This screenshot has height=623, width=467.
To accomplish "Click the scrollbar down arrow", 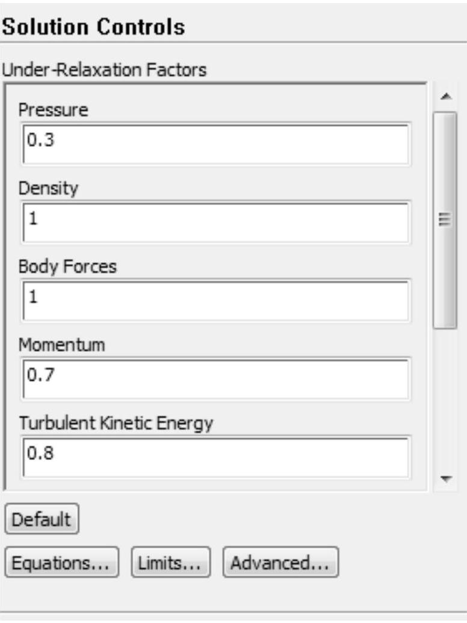I will click(445, 479).
